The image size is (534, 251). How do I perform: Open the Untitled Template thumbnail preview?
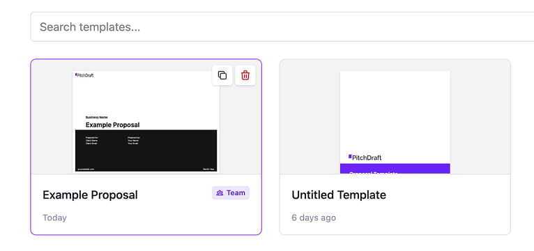[x=395, y=122]
